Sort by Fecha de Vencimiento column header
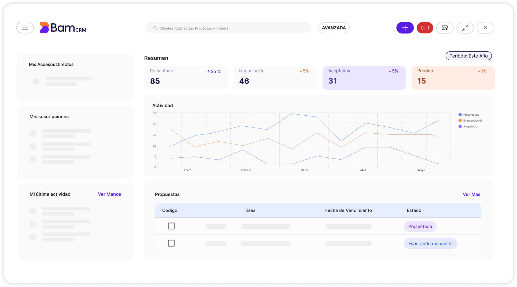Viewport: 517px width, 287px height. tap(349, 210)
